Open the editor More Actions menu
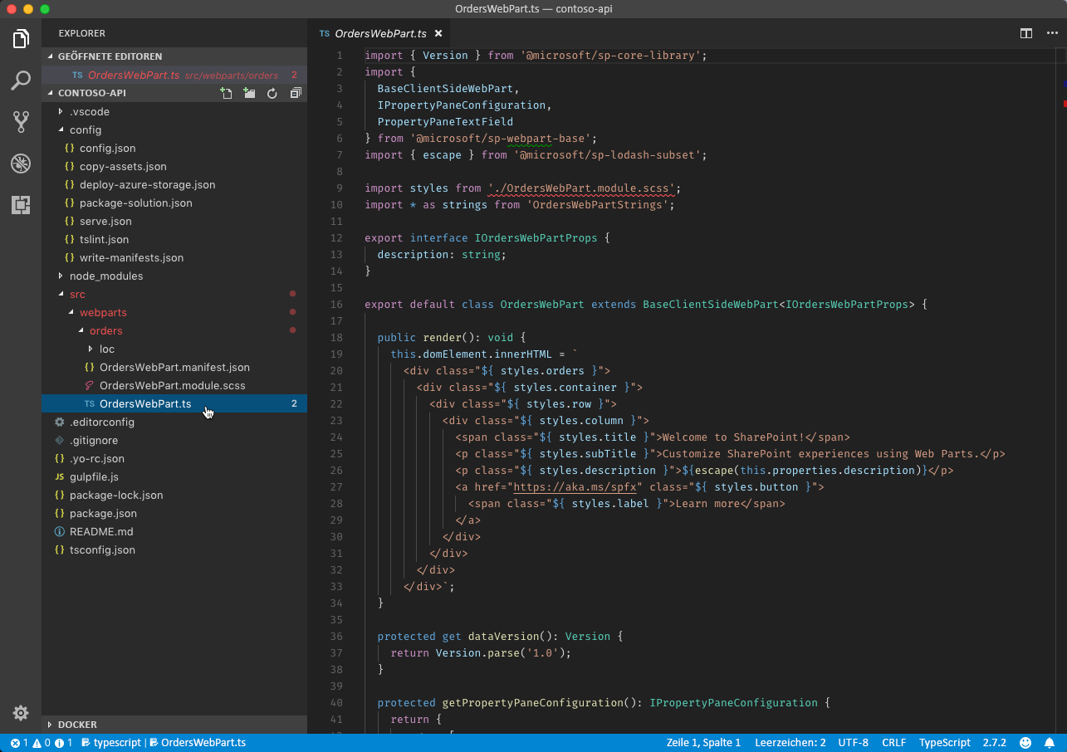This screenshot has width=1067, height=752. (x=1051, y=33)
